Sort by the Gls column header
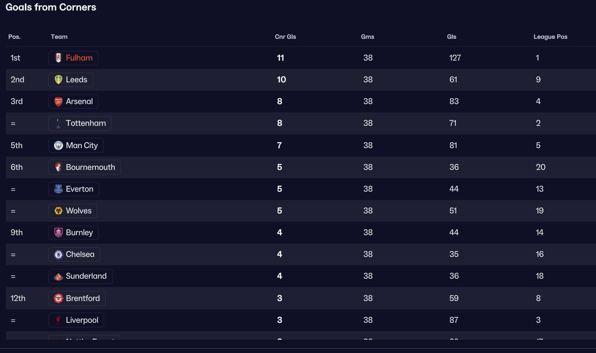Screen dimensions: 596x353 coord(452,37)
